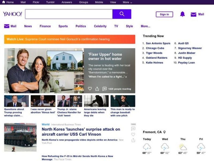Image resolution: width=214 pixels, height=161 pixels.
Task: Go to the Sports section
Action: [63, 26]
